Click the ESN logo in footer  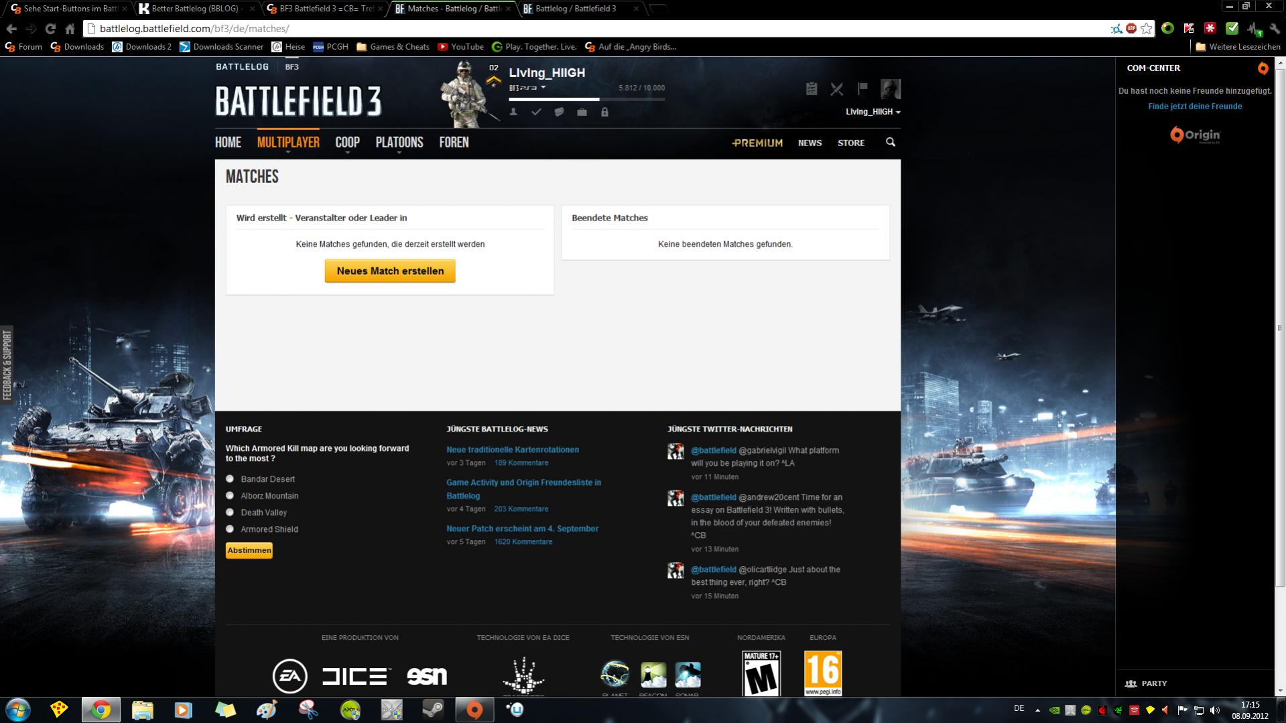[427, 676]
